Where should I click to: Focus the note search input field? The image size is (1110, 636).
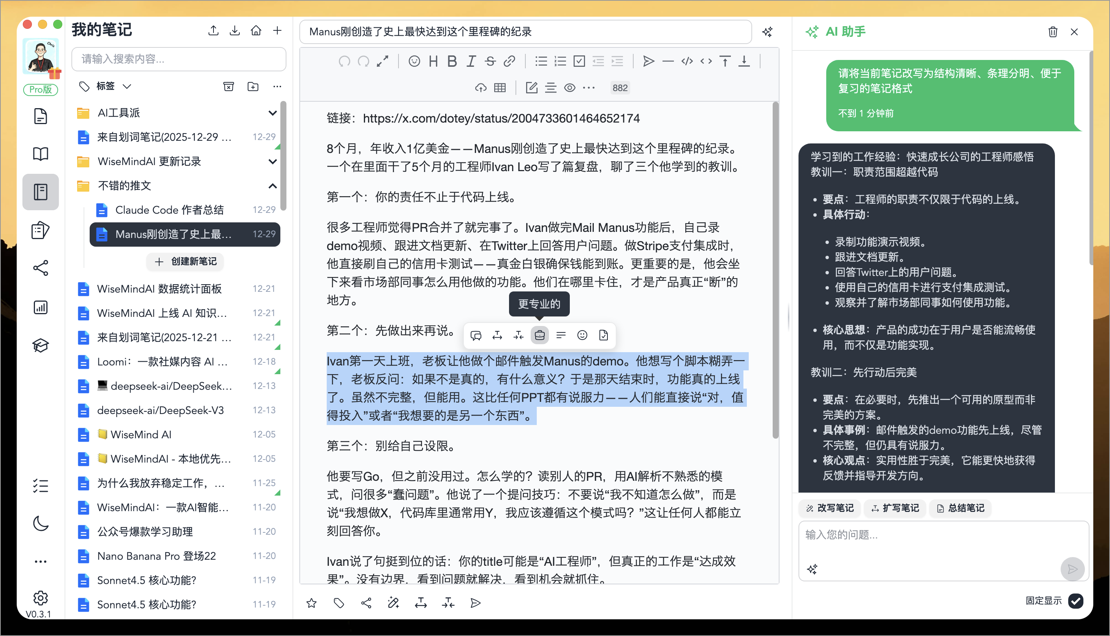pyautogui.click(x=179, y=59)
